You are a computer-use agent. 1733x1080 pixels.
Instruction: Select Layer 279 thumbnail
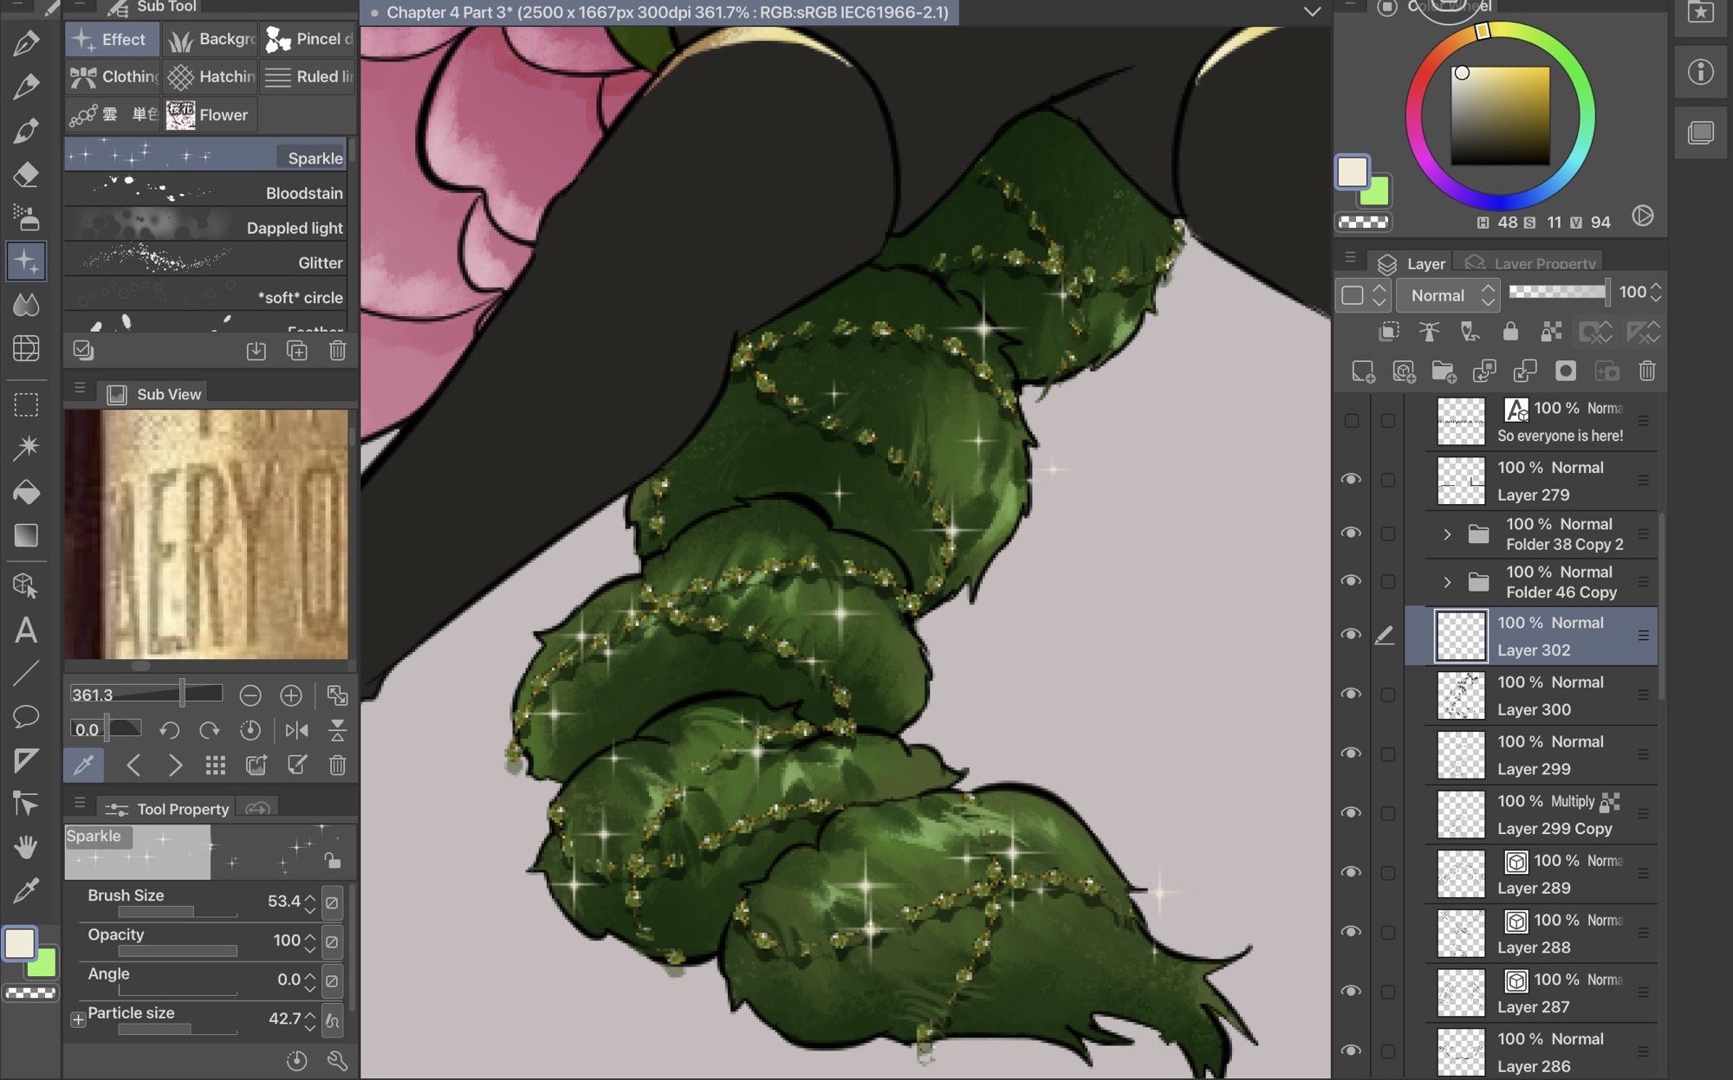click(1461, 481)
